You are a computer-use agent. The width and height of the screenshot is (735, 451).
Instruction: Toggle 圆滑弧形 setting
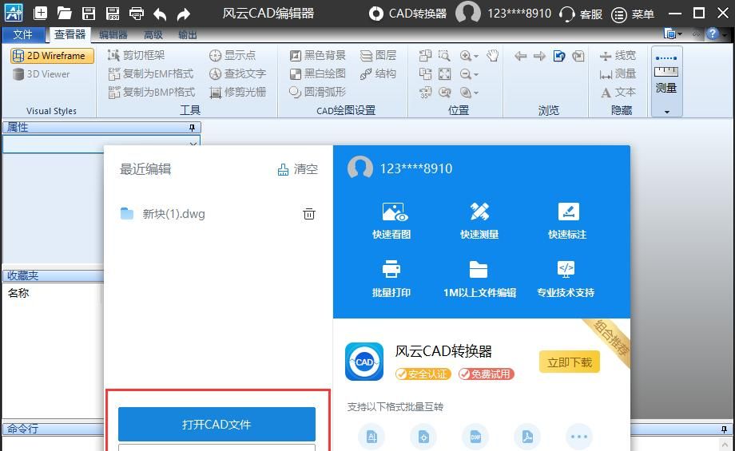click(x=317, y=92)
